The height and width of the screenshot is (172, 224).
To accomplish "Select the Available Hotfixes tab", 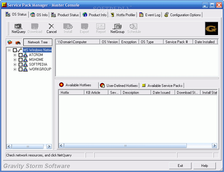I will point(78,85).
